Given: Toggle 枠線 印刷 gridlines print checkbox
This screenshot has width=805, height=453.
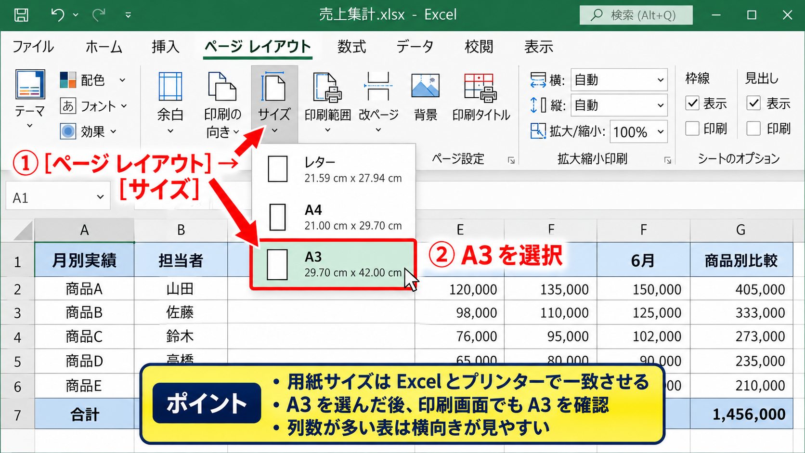Looking at the screenshot, I should pyautogui.click(x=692, y=129).
